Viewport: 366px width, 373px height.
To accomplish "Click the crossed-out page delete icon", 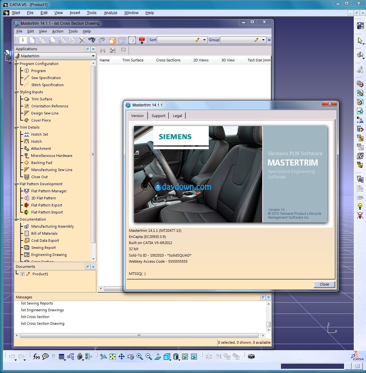I will pos(82,40).
